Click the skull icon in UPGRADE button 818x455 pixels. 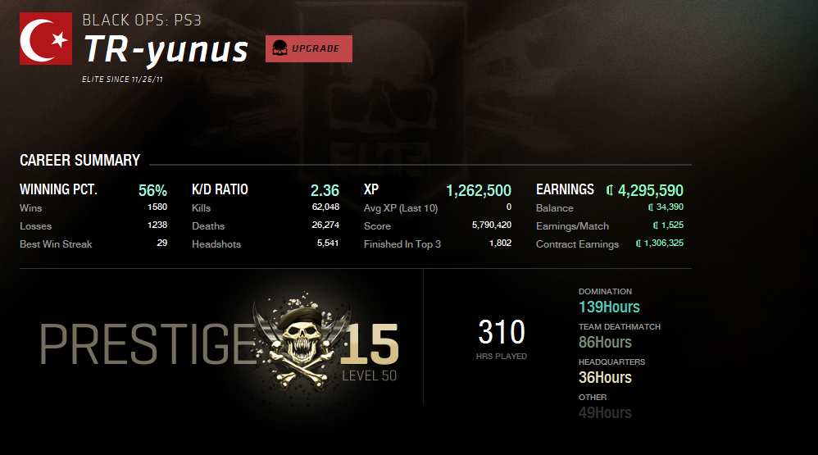pyautogui.click(x=280, y=48)
